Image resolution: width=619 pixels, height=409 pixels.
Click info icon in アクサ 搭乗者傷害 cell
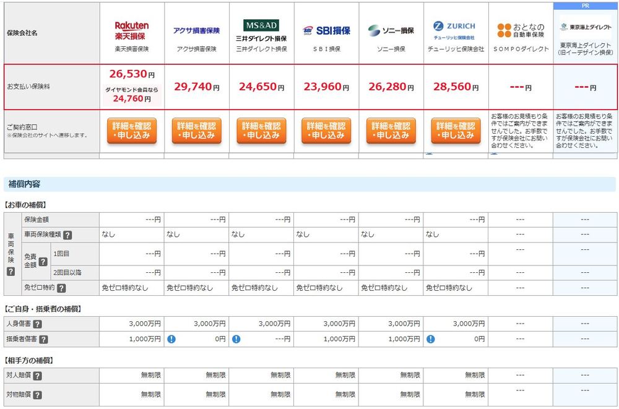click(x=171, y=339)
